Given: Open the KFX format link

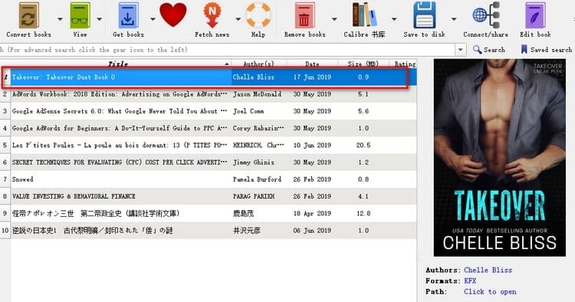Looking at the screenshot, I should (x=470, y=281).
